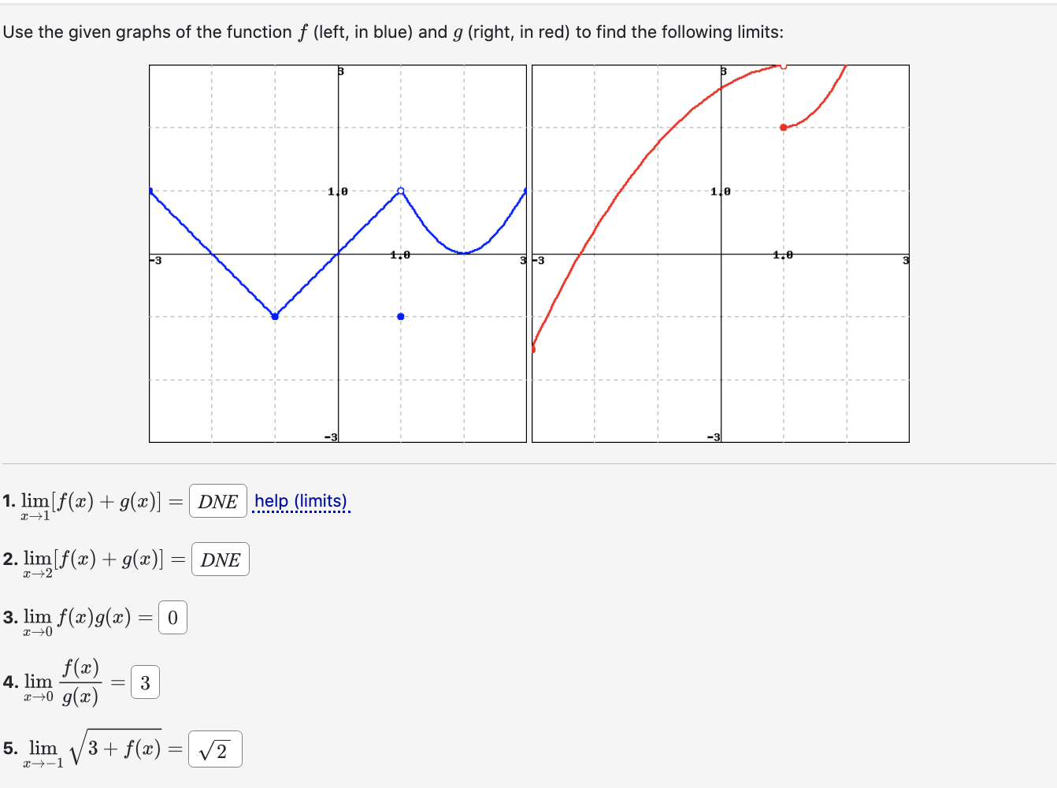Screen dimensions: 1057x788
Task: Open the help (limits) link
Action: (302, 501)
